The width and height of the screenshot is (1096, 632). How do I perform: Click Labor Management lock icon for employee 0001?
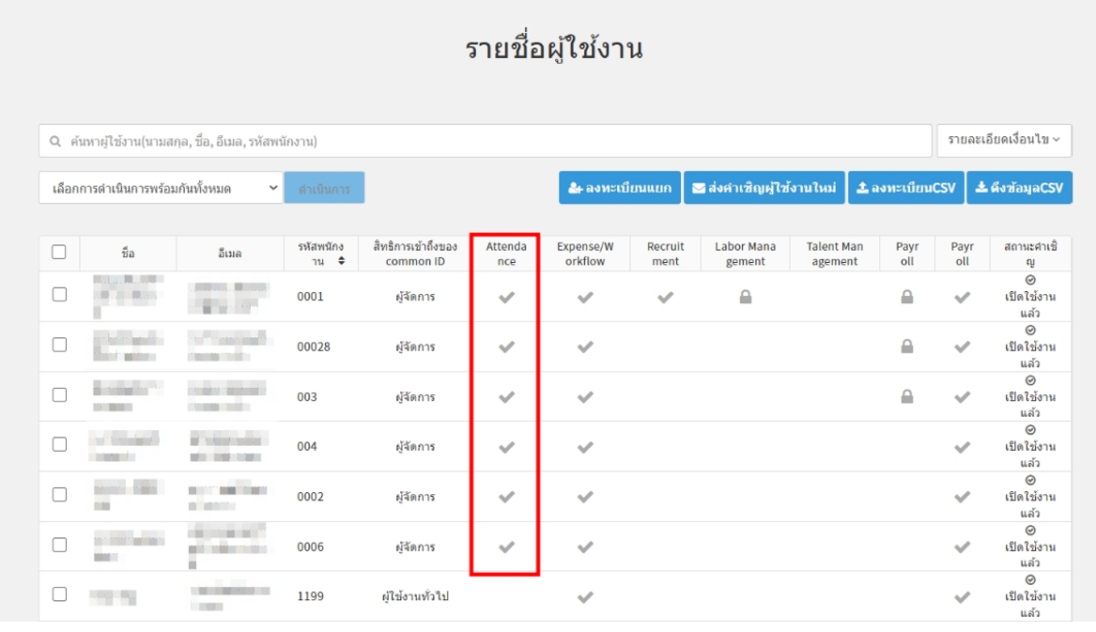point(745,297)
